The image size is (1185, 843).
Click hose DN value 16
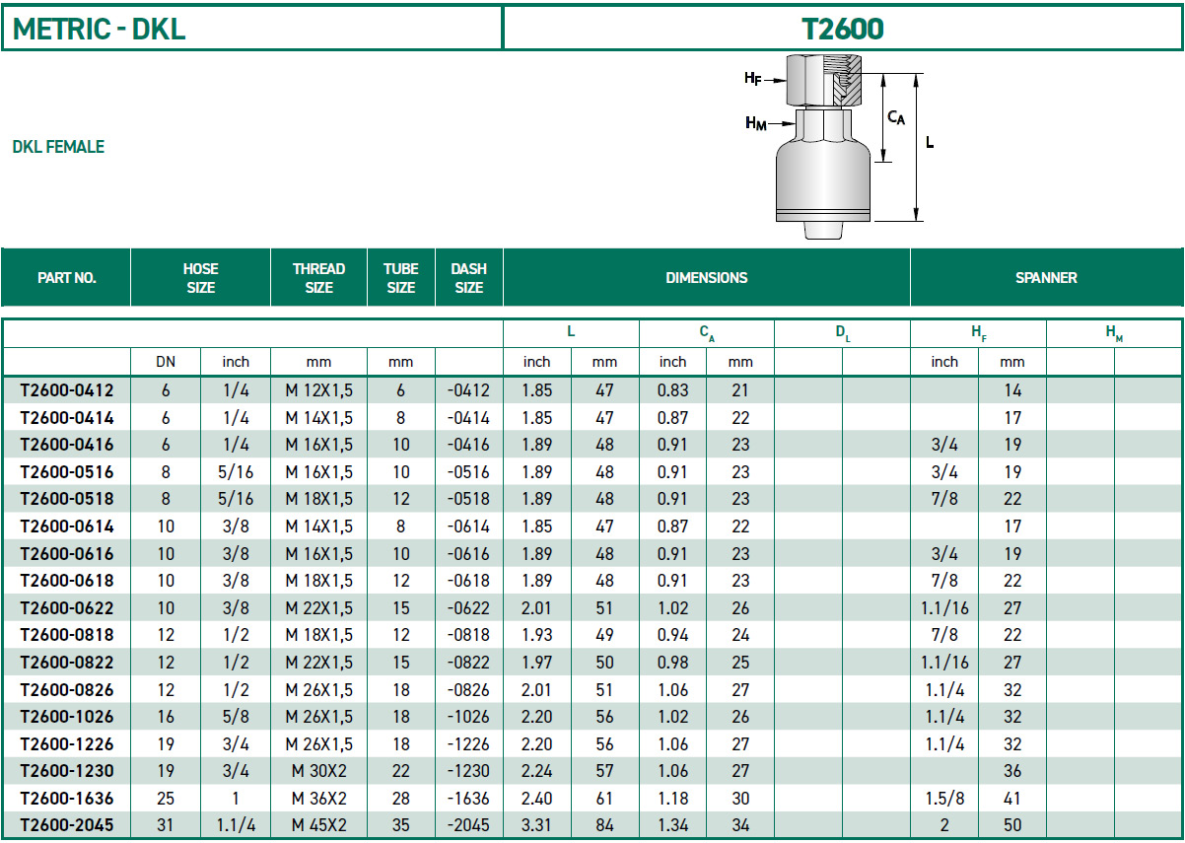click(166, 717)
